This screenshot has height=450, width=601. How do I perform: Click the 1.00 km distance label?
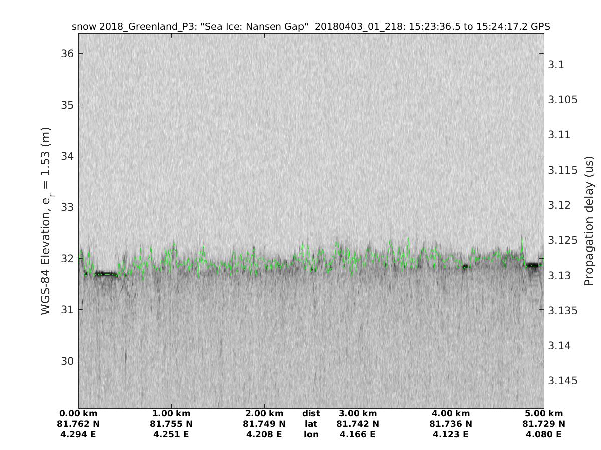(x=171, y=413)
